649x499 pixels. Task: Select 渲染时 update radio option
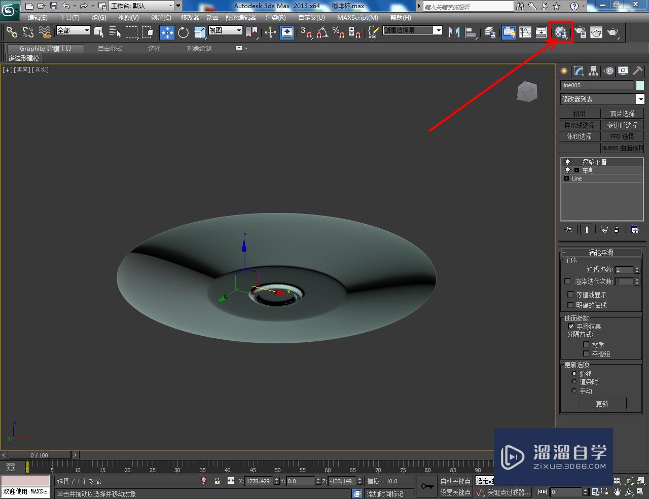(x=574, y=382)
